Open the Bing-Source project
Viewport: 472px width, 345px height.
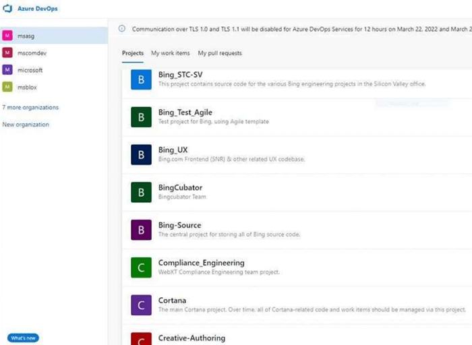pos(180,225)
